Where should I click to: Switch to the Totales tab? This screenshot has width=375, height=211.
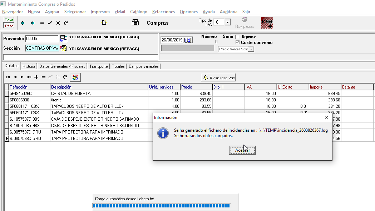point(118,66)
